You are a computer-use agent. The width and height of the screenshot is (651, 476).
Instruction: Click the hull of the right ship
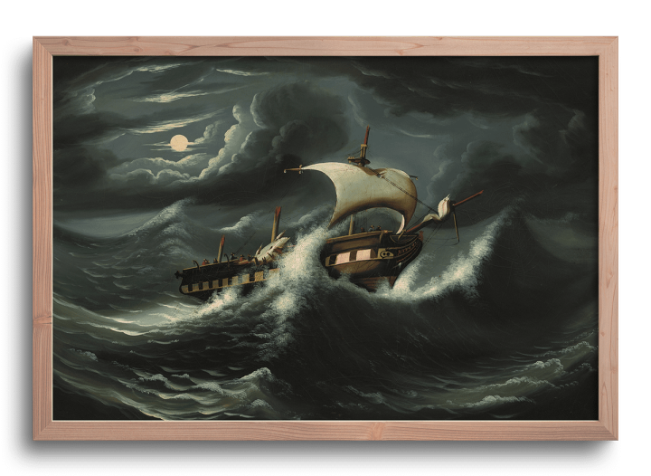[x=373, y=258]
